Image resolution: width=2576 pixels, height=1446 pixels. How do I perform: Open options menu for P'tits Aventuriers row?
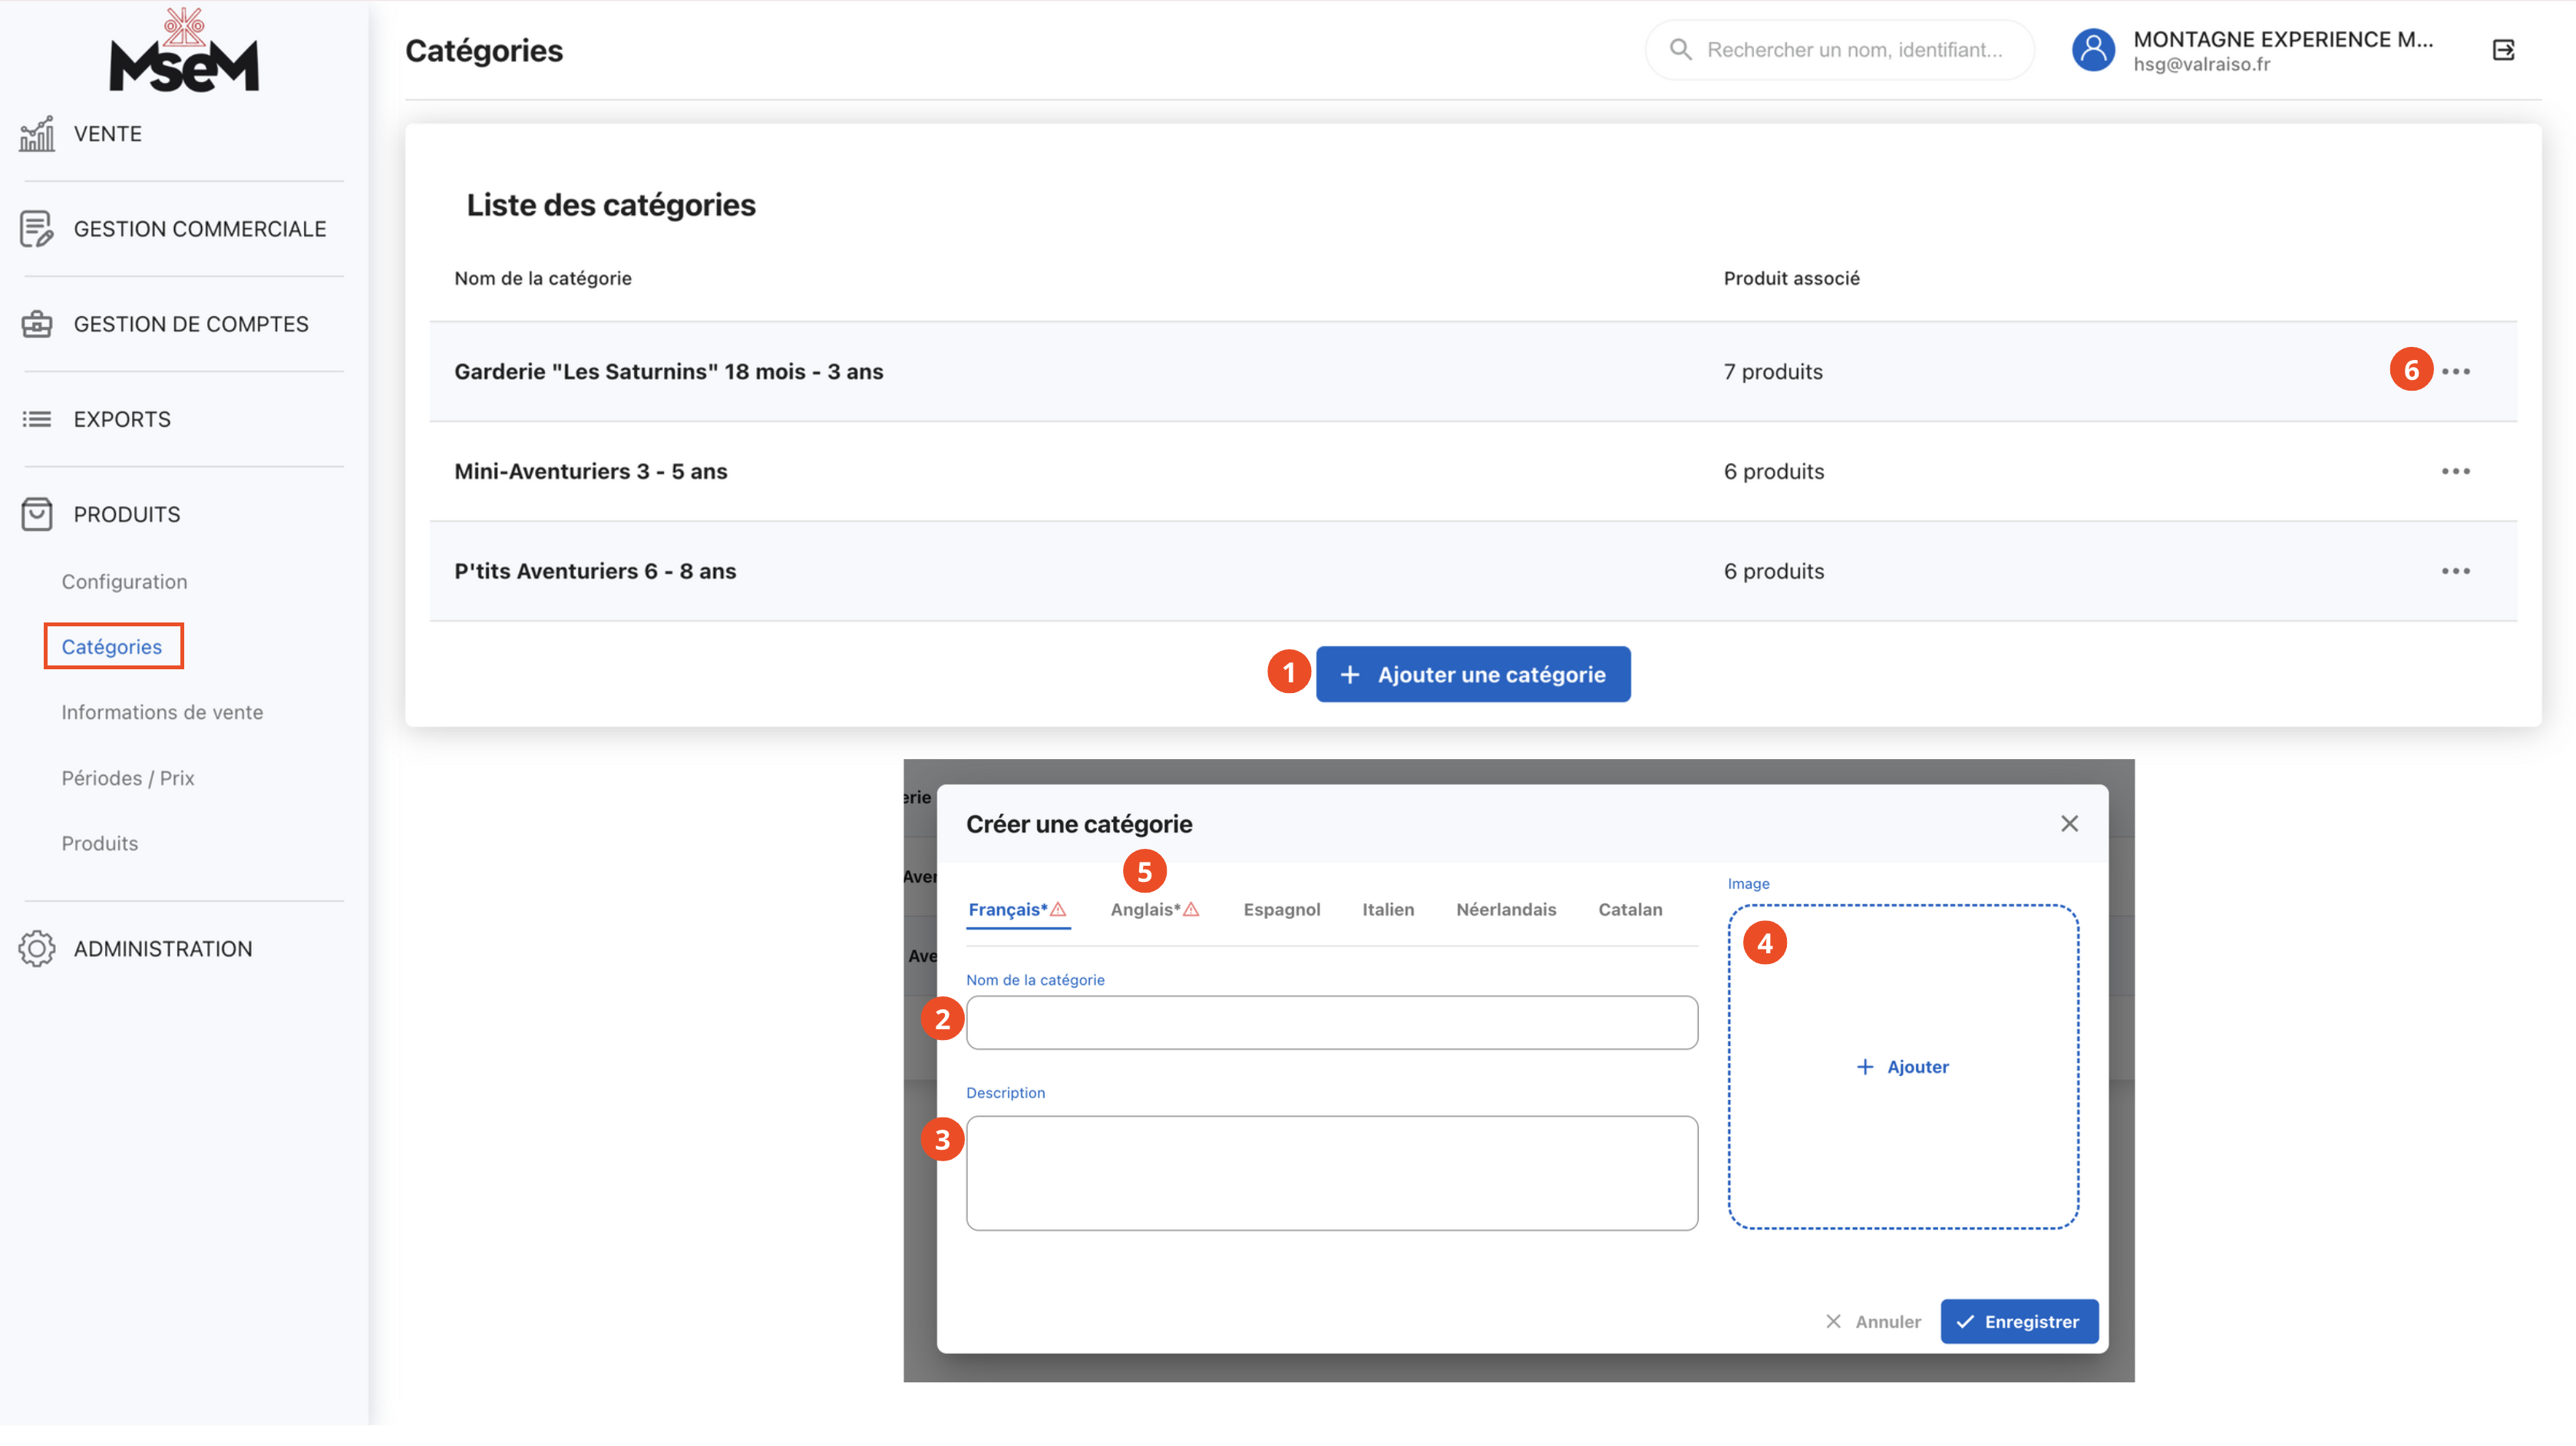(x=2455, y=571)
